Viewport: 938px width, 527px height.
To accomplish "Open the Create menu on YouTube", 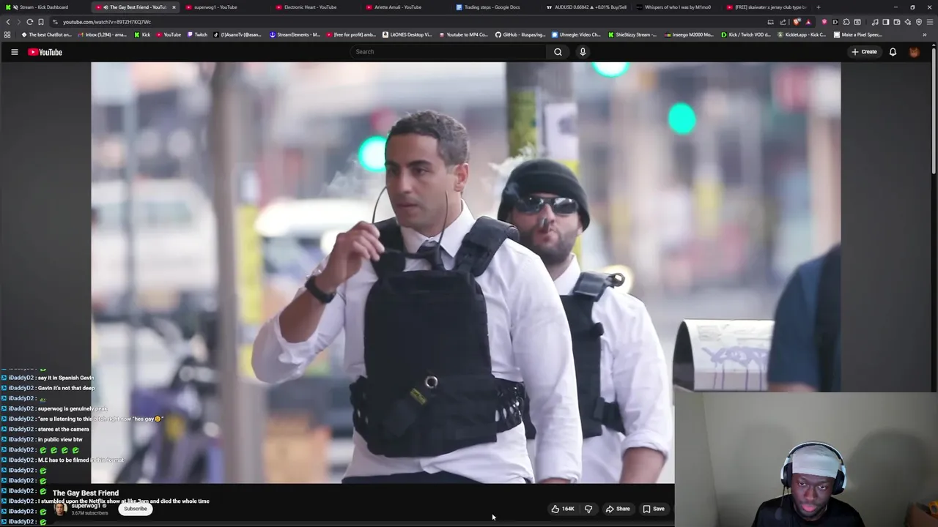I will (x=864, y=52).
